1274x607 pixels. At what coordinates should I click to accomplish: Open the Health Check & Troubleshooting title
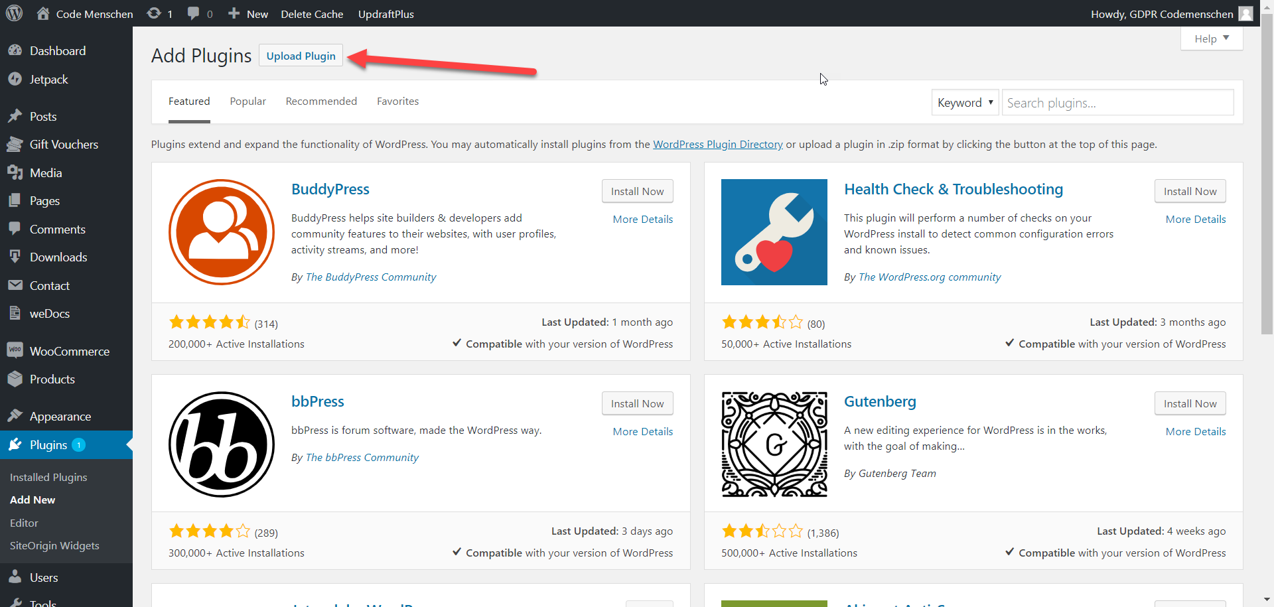(954, 189)
